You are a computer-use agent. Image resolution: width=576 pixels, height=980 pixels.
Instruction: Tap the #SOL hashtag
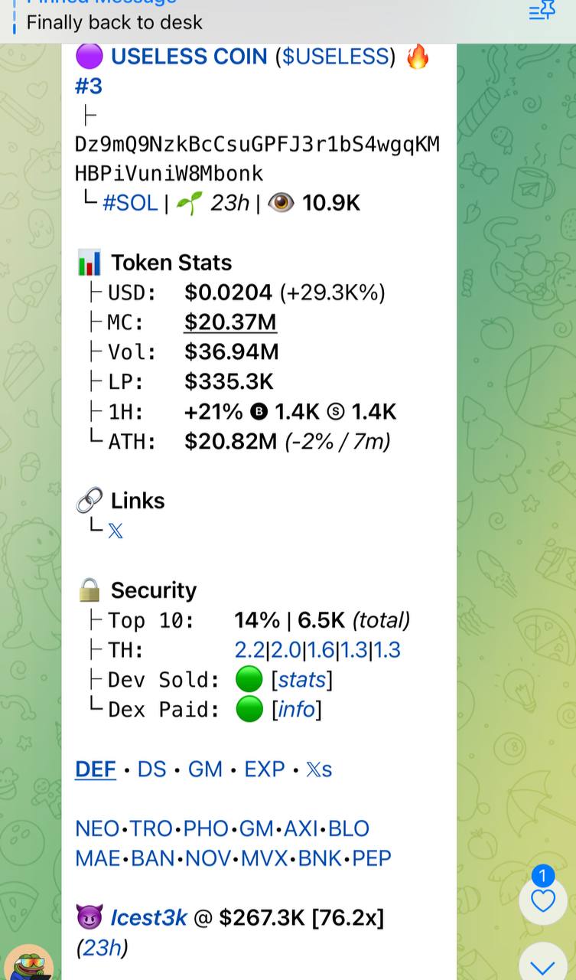pyautogui.click(x=130, y=203)
